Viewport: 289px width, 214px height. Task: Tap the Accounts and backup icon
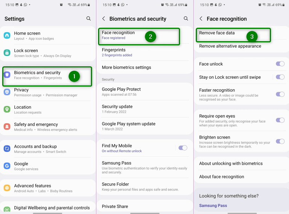7,149
